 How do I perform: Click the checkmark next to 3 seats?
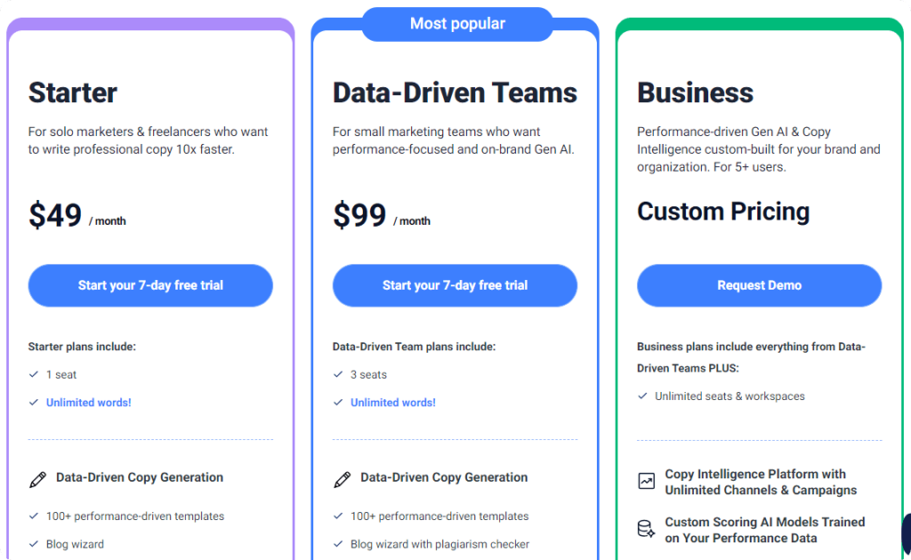(338, 374)
